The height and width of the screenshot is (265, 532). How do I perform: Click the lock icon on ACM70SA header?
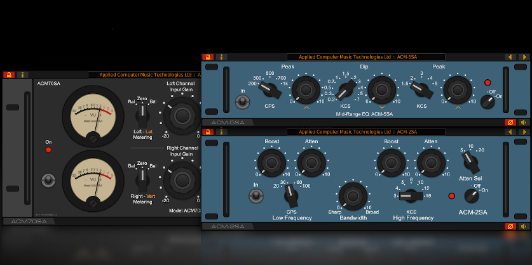[x=9, y=75]
